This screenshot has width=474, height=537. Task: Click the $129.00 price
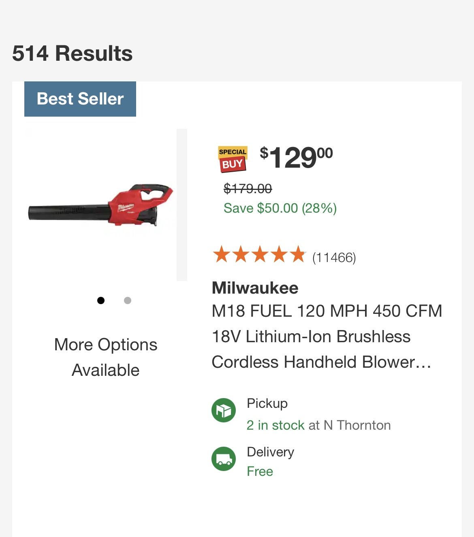pyautogui.click(x=296, y=157)
